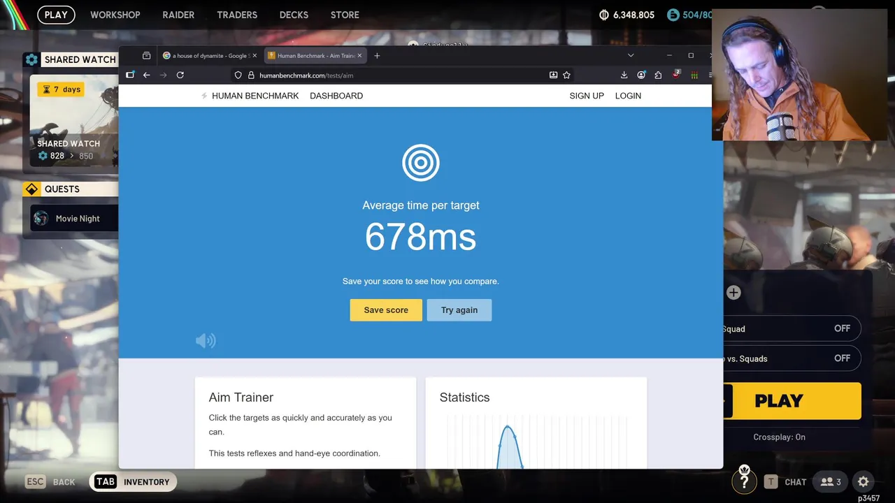Click the coin currency balance 6,348,805
This screenshot has width=895, height=503.
point(627,15)
